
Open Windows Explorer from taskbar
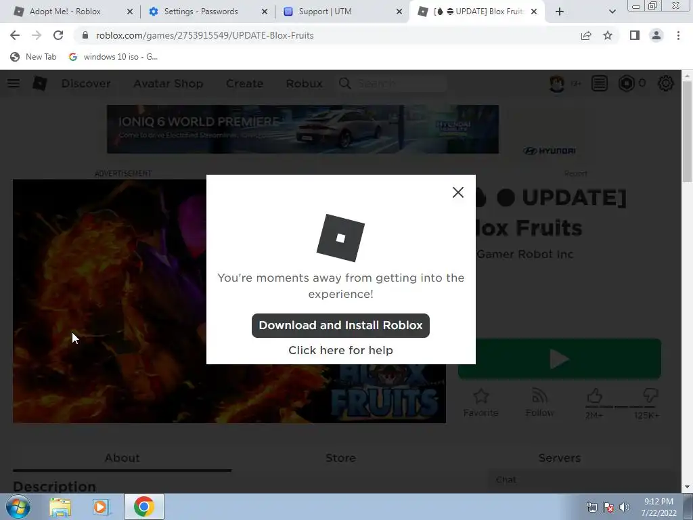60,506
